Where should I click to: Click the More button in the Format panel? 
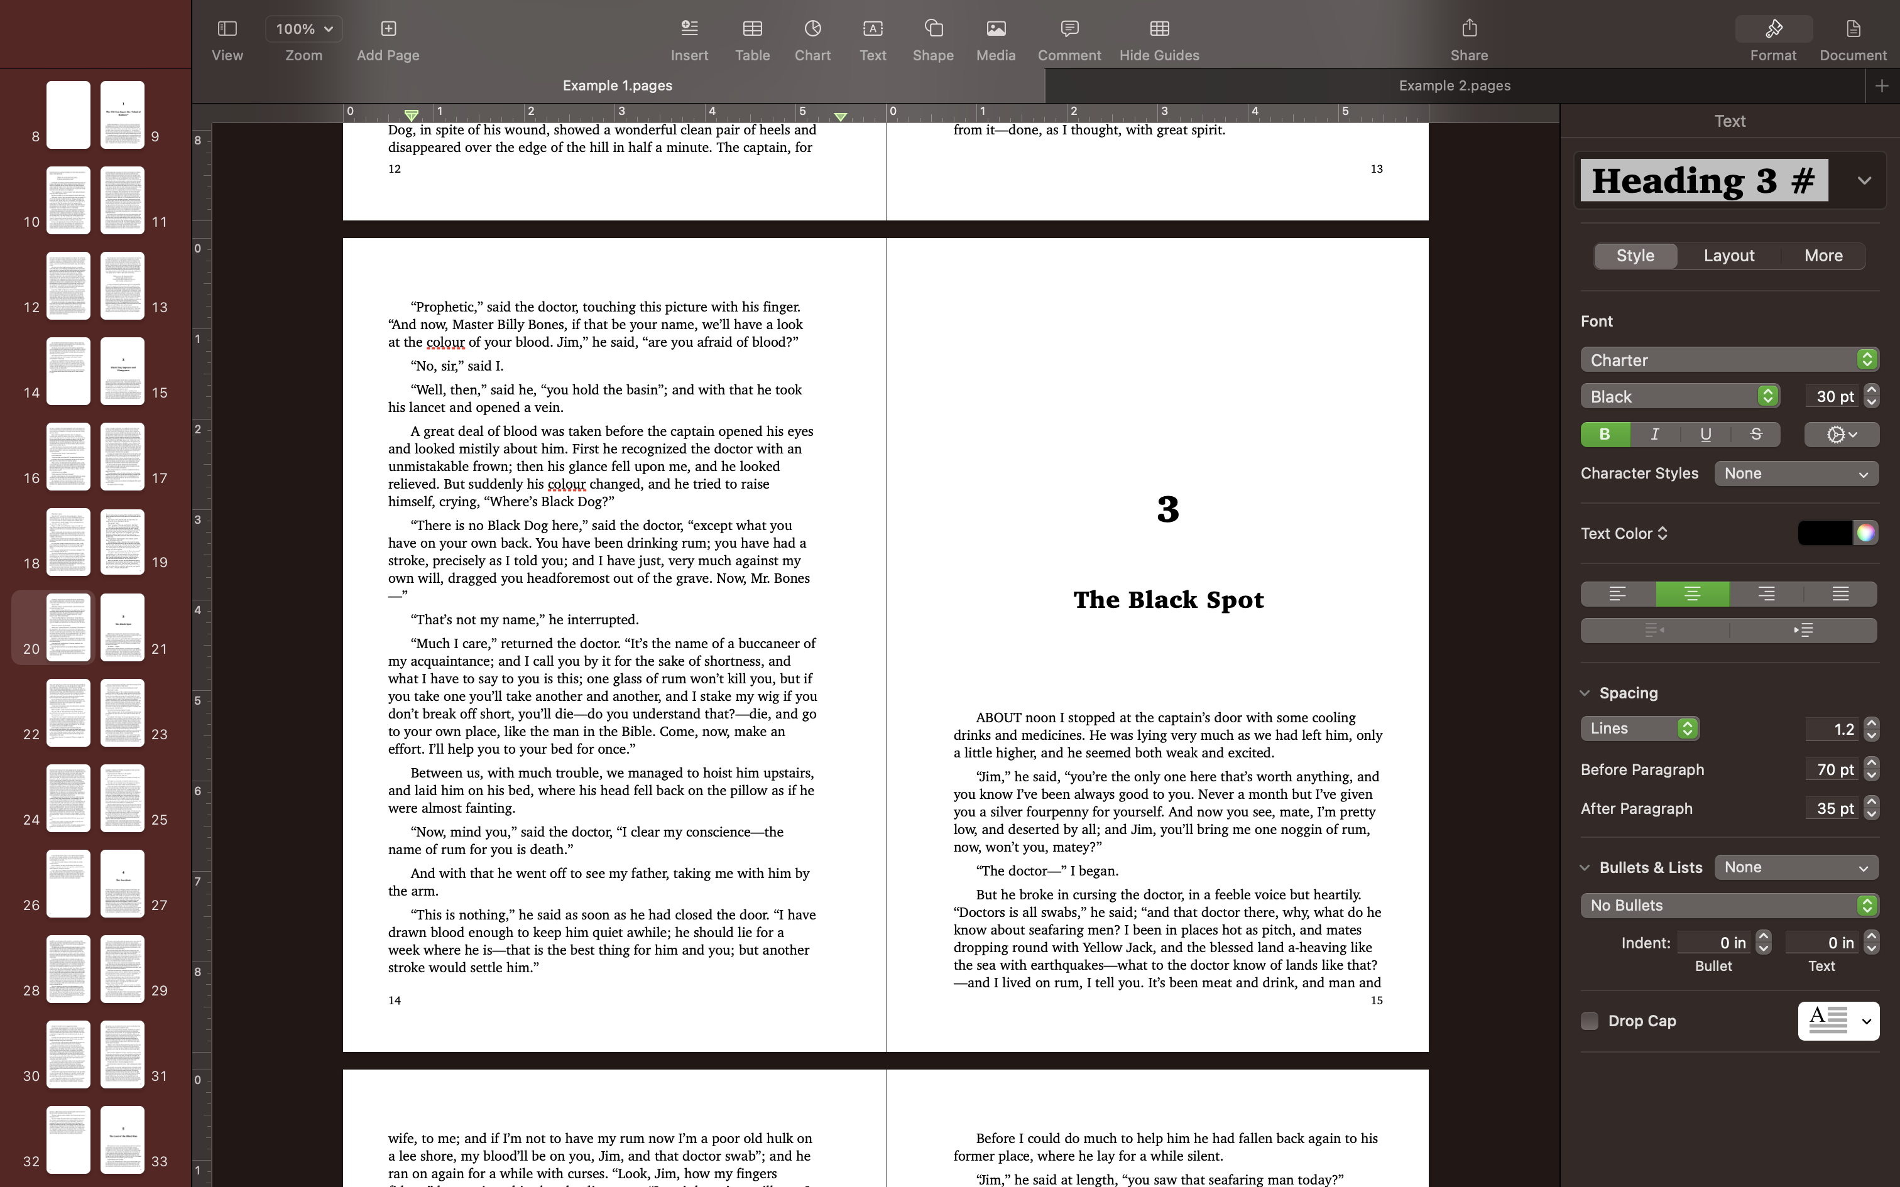[1822, 255]
